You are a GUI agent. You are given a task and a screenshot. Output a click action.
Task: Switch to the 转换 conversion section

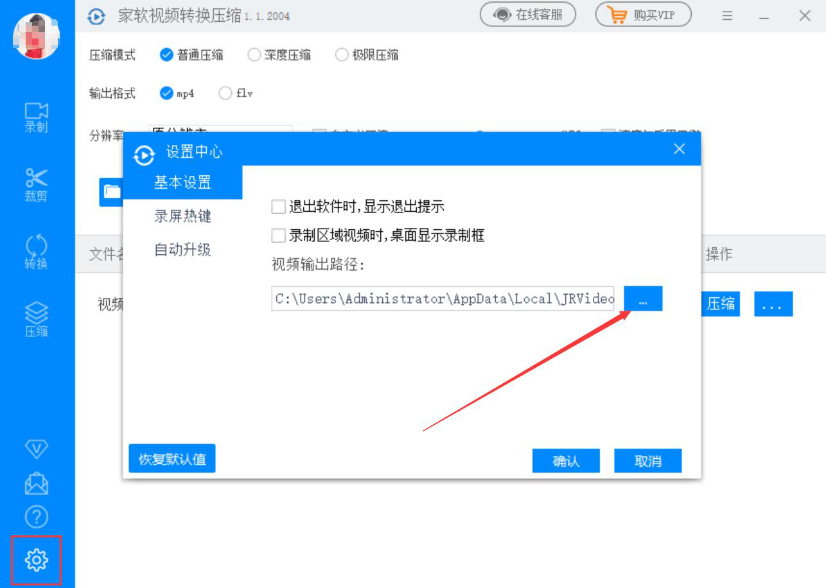point(37,252)
